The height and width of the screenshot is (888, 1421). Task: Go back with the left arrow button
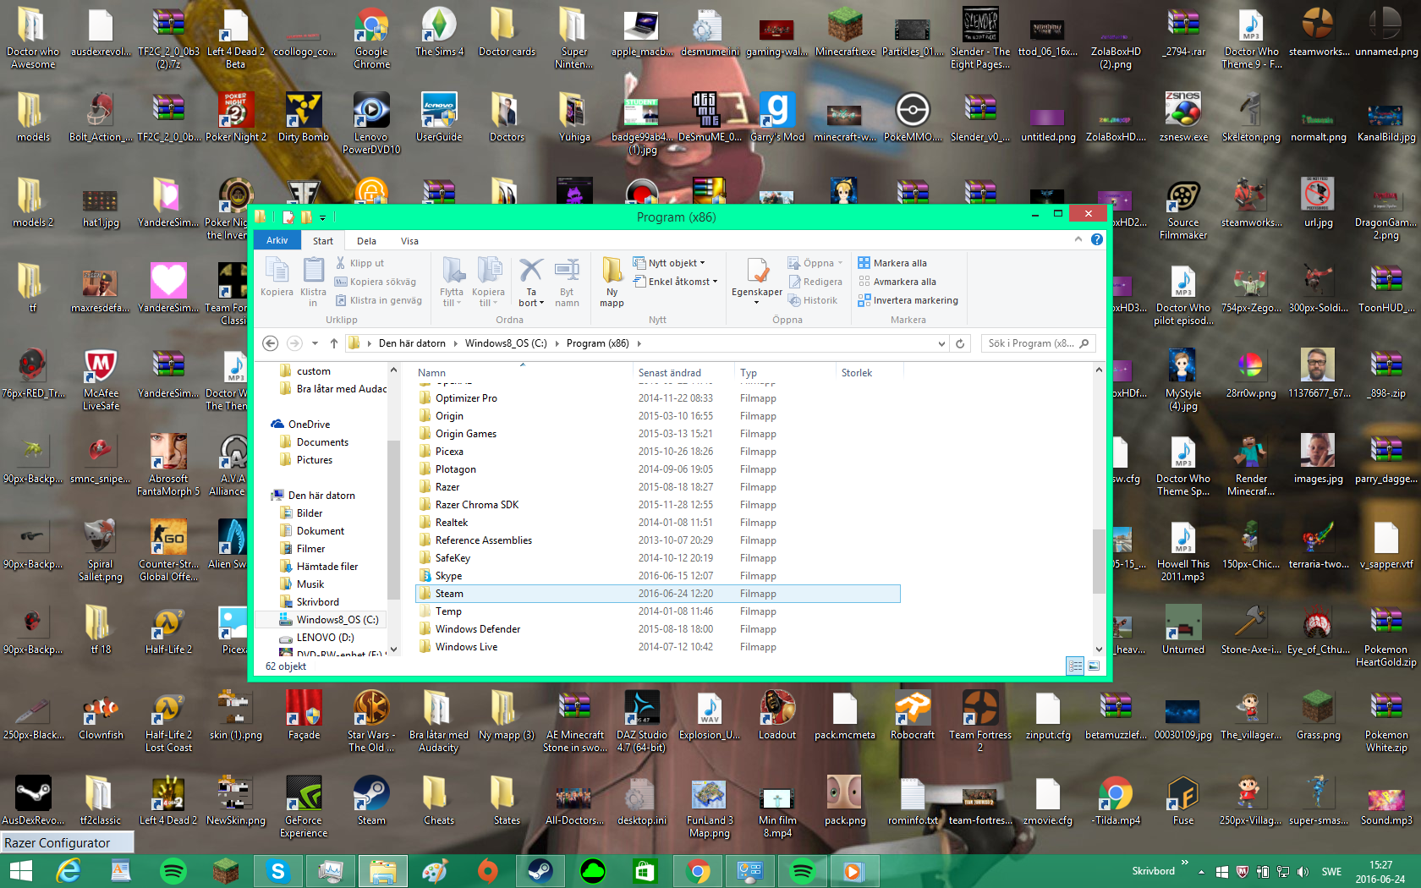(x=271, y=343)
